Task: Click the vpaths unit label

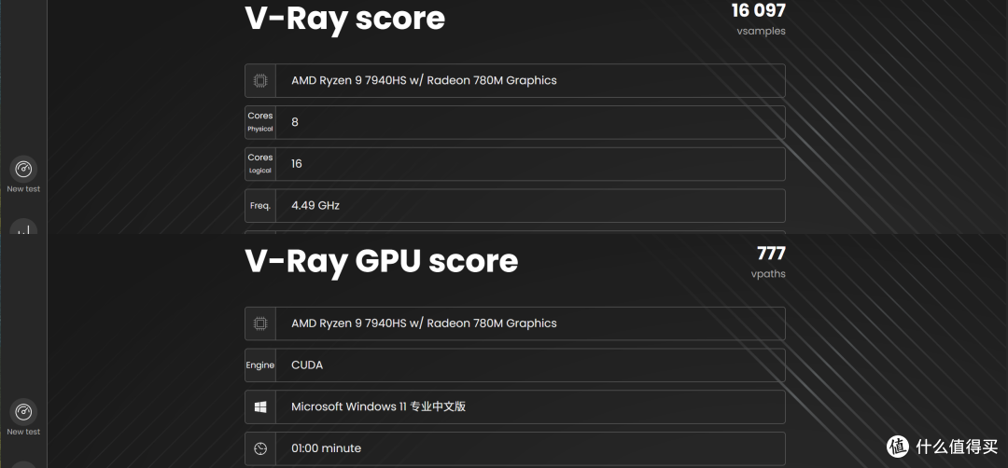Action: tap(768, 274)
